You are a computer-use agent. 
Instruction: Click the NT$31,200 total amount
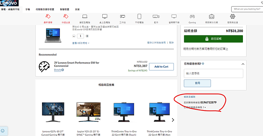coord(235,31)
